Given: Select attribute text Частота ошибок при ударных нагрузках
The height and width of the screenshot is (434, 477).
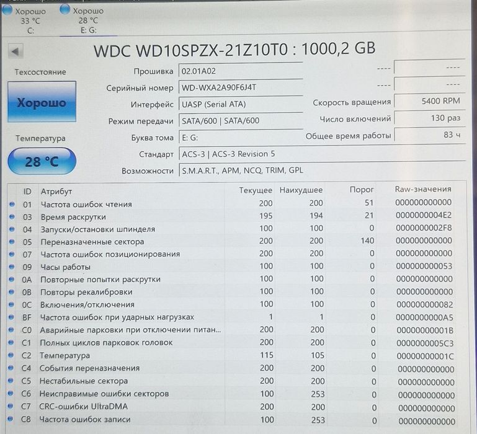Looking at the screenshot, I should [x=117, y=317].
